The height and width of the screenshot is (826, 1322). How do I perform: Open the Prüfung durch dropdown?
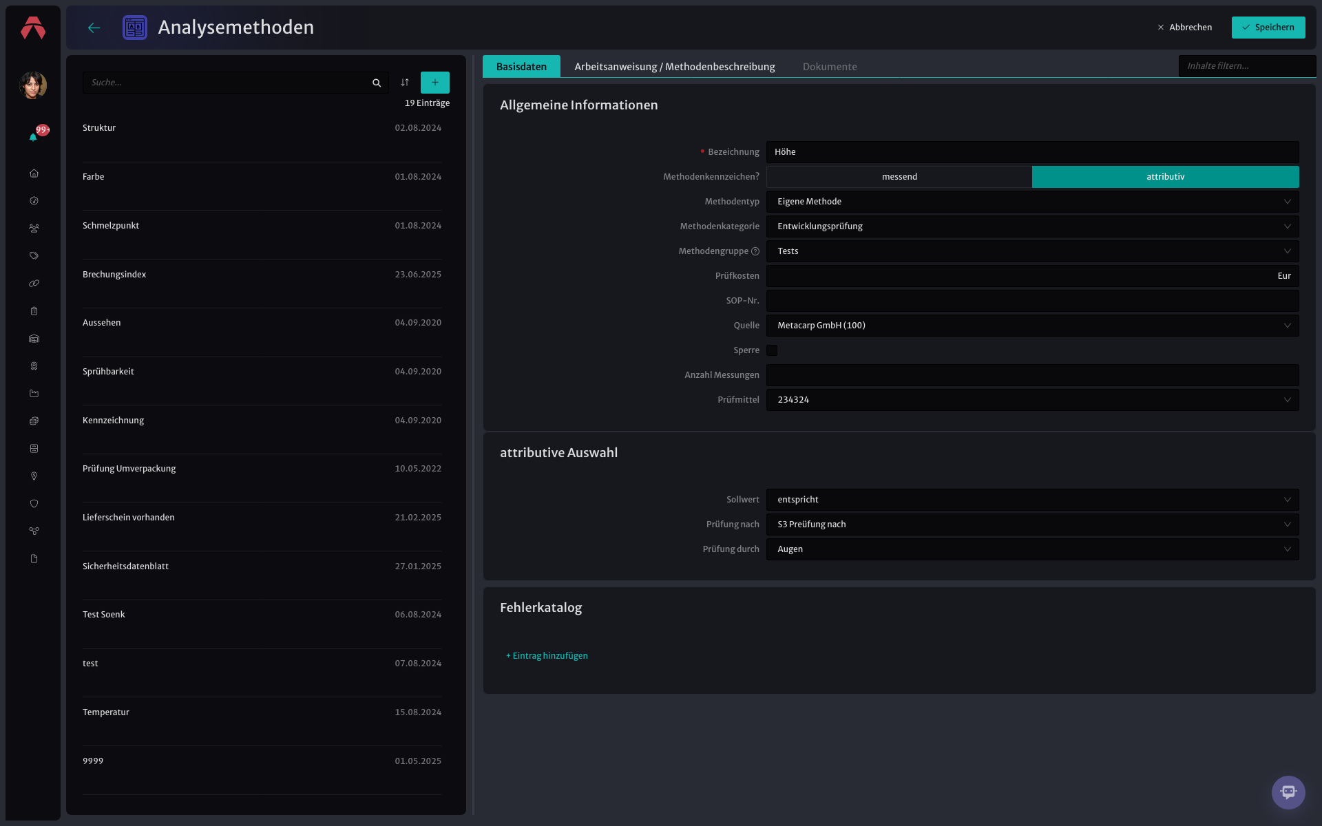pos(1033,549)
